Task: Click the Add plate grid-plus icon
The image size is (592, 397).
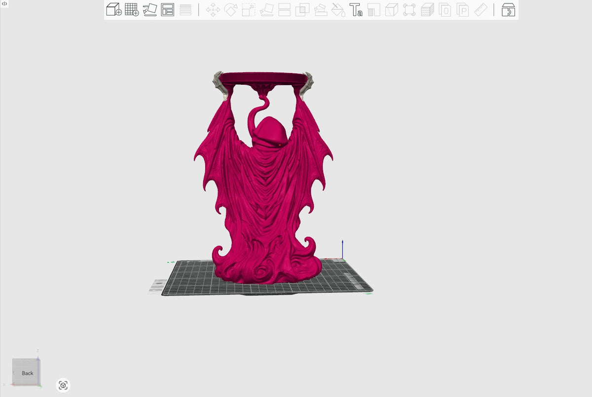Action: coord(132,9)
